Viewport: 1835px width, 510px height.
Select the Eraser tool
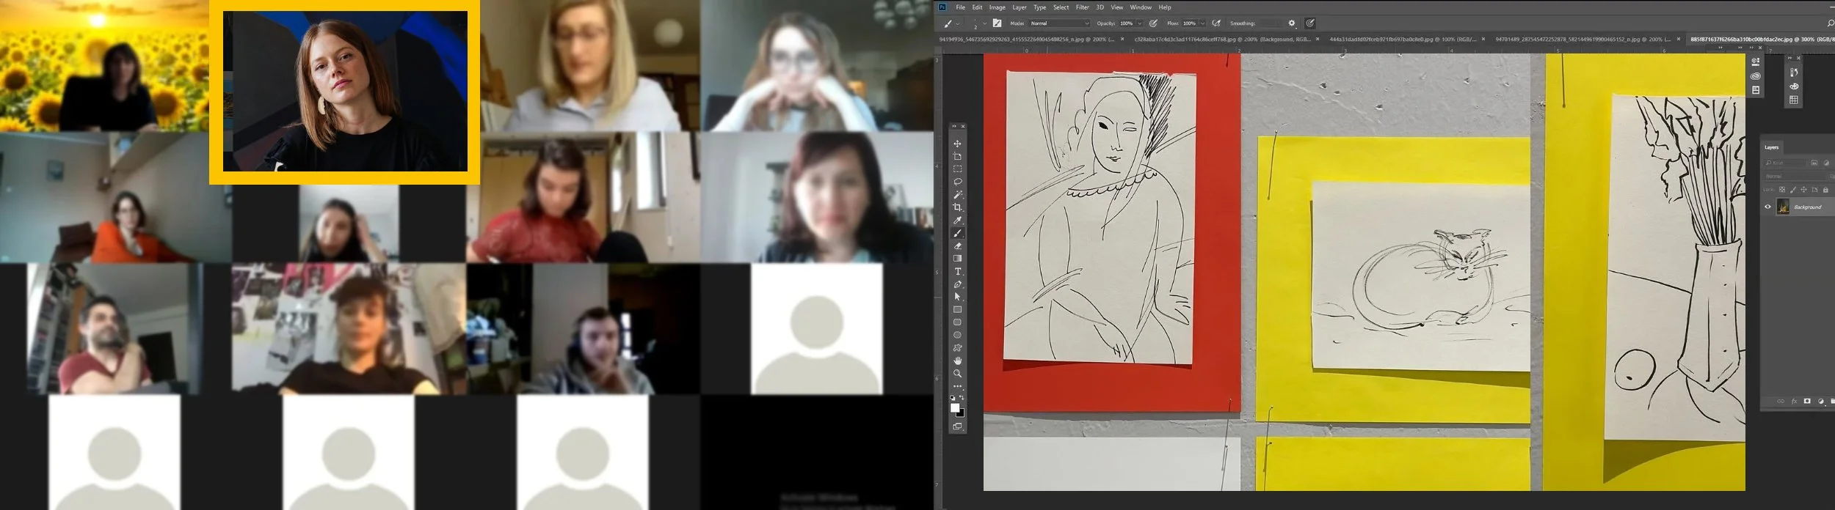coord(957,245)
